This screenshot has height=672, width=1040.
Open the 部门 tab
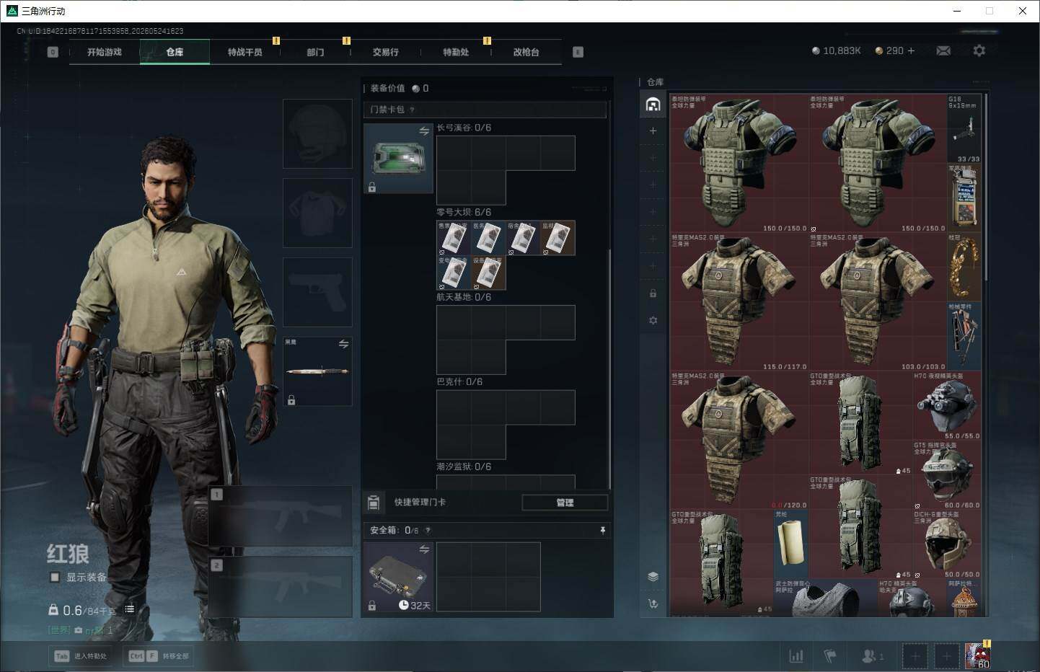[x=315, y=52]
